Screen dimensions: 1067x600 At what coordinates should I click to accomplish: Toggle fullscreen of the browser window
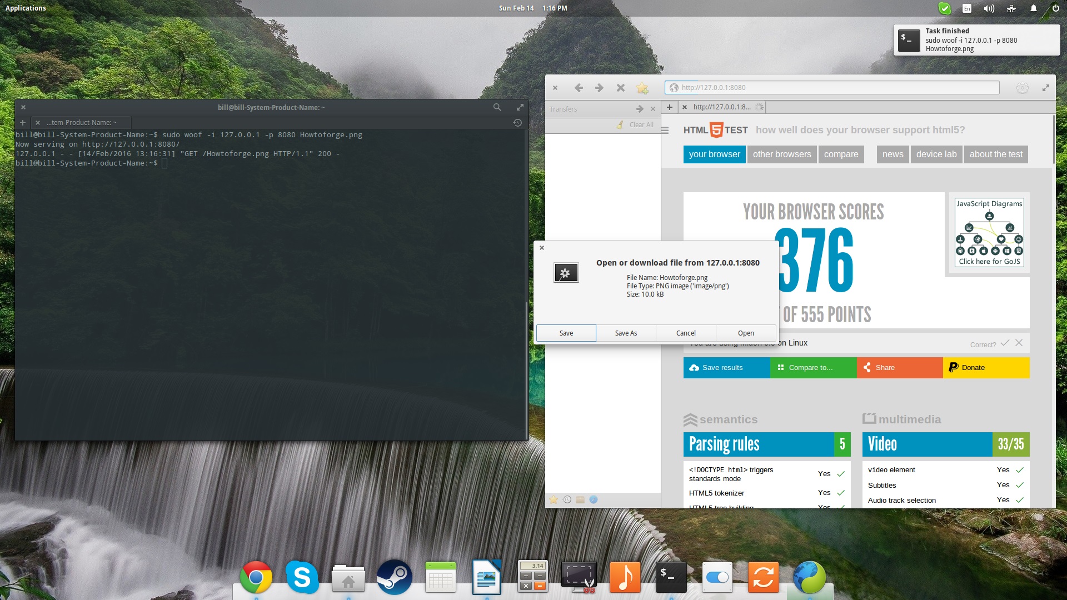1046,88
